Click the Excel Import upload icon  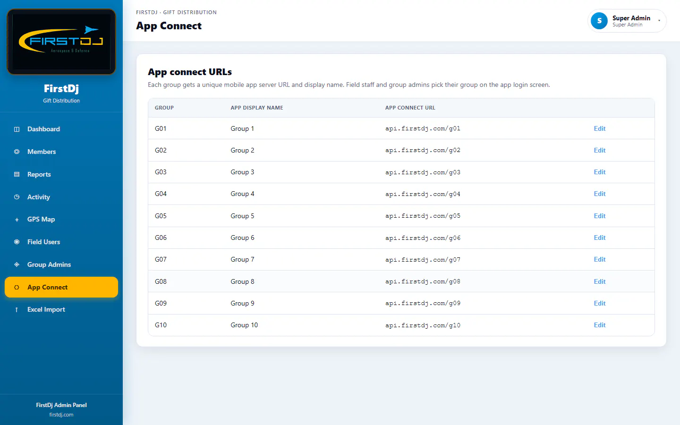(17, 310)
